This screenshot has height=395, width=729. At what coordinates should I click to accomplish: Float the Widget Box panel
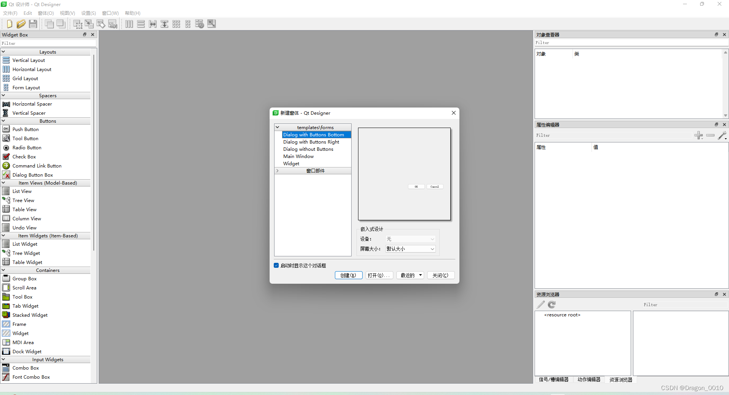85,35
